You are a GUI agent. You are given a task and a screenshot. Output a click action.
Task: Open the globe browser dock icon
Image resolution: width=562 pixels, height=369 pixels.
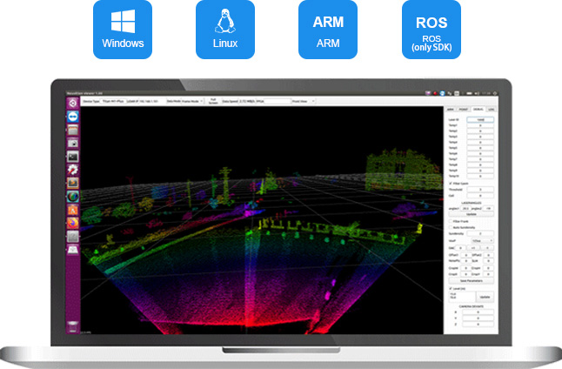tap(73, 197)
